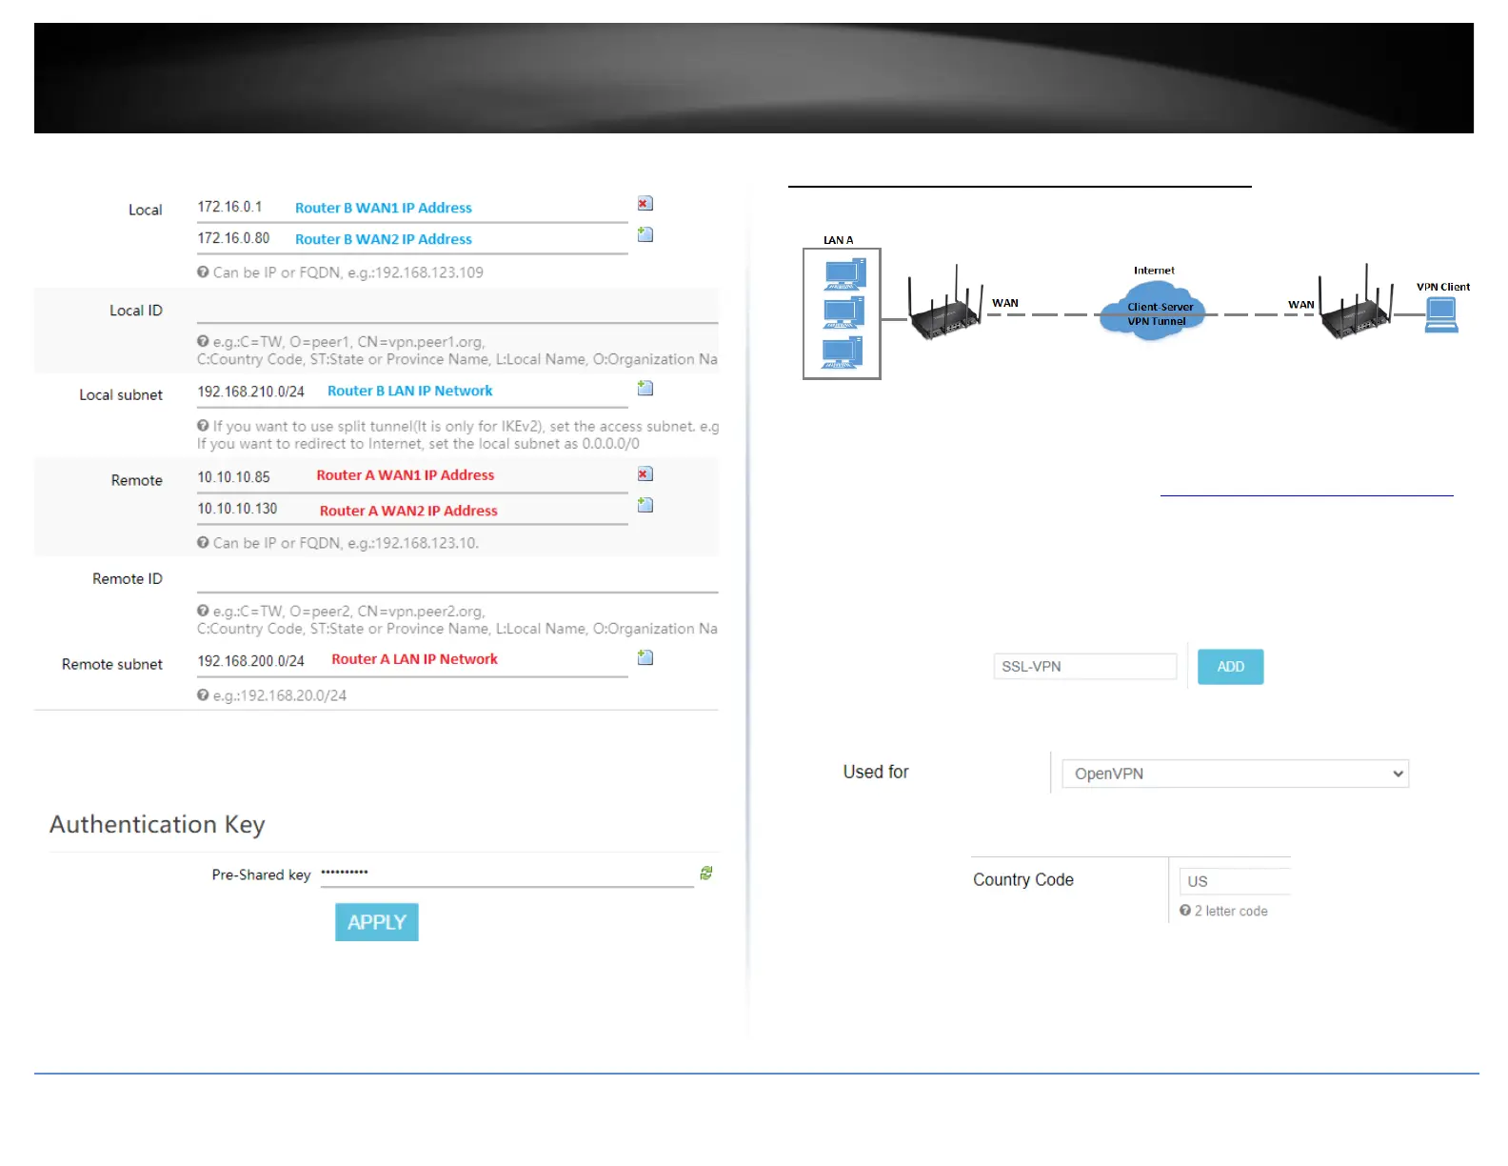Click add icon next to Local subnet 192.168.210.0/24
Screen dimensions: 1508x1166
(645, 388)
